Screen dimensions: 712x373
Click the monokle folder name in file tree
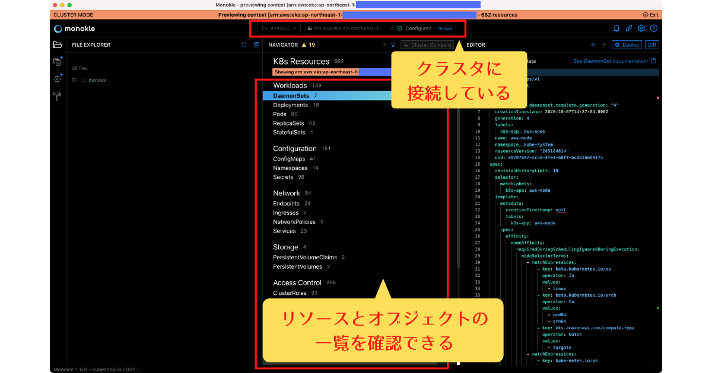pyautogui.click(x=97, y=80)
